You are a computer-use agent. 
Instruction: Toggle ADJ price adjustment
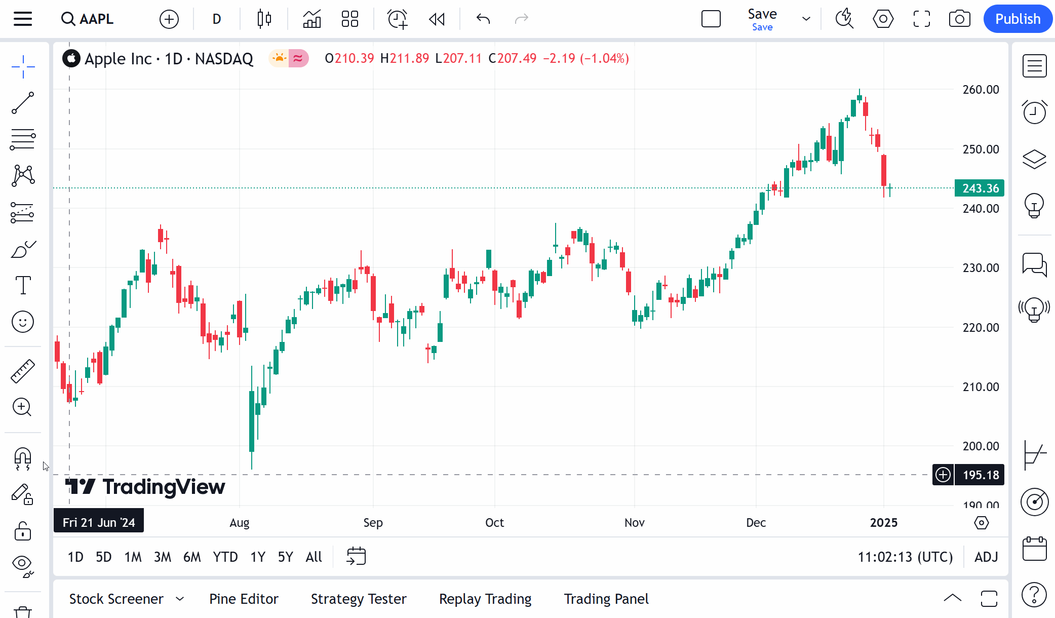pyautogui.click(x=986, y=557)
